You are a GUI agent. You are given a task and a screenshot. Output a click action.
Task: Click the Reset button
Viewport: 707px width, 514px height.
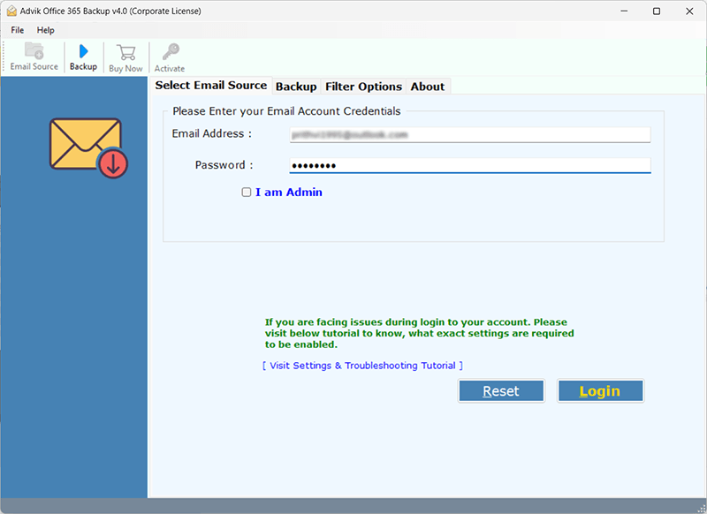pyautogui.click(x=501, y=390)
